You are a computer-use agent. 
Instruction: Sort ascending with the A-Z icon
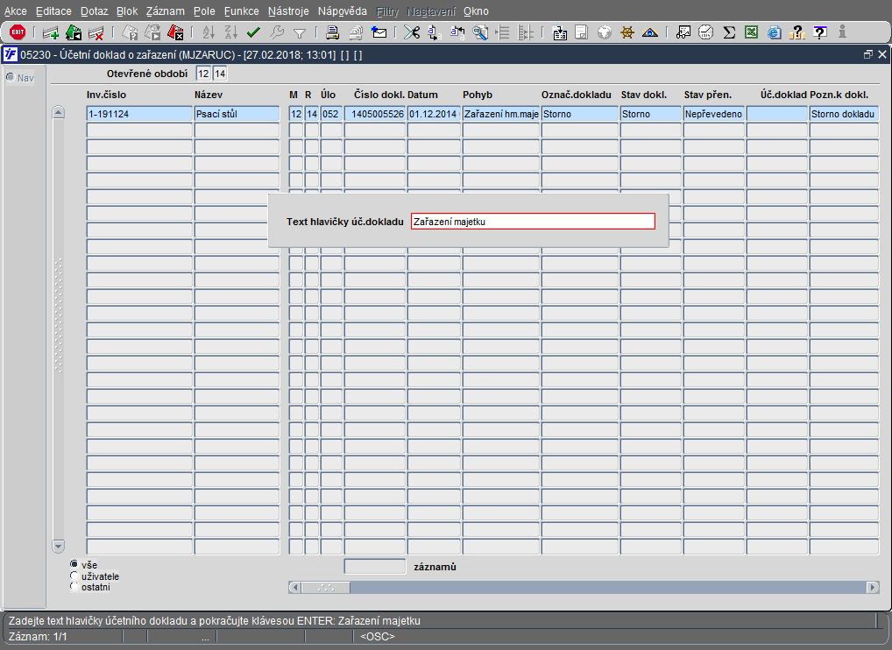[209, 33]
